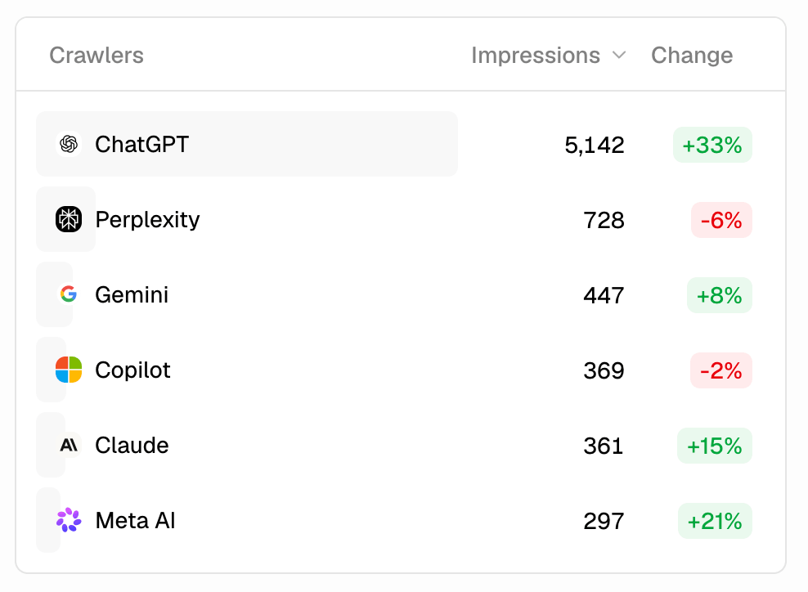Open the Impressions sort chevron
The width and height of the screenshot is (808, 592).
[x=619, y=55]
